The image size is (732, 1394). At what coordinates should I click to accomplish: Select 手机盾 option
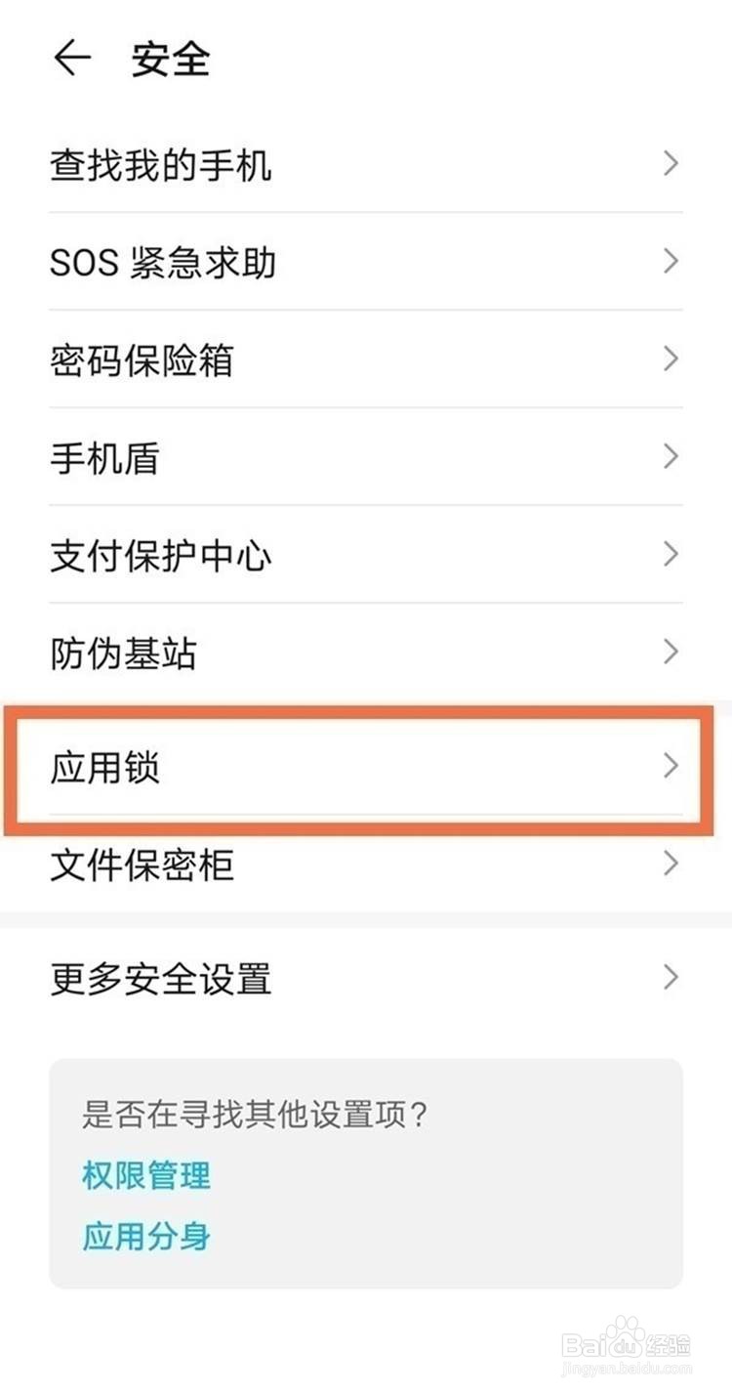pyautogui.click(x=366, y=457)
